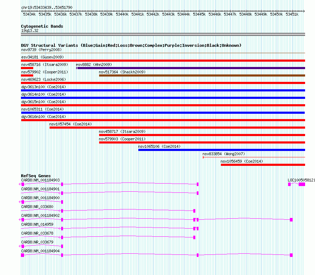Click the dgv3613n100 (Coe2014) label text

[x=44, y=87]
